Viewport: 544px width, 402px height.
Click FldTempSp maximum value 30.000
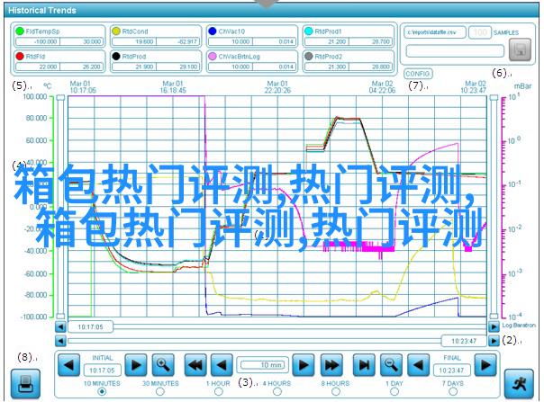(x=82, y=41)
